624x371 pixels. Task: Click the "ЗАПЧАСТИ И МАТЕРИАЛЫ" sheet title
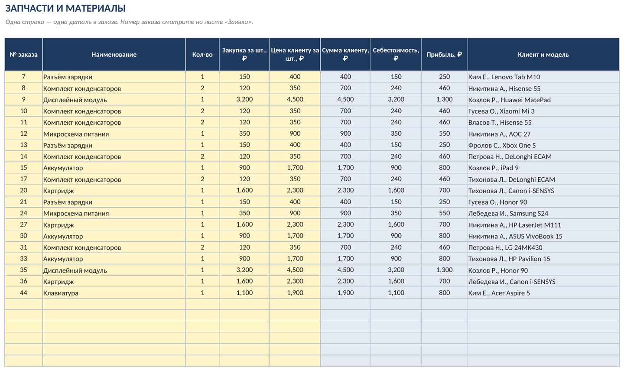65,8
